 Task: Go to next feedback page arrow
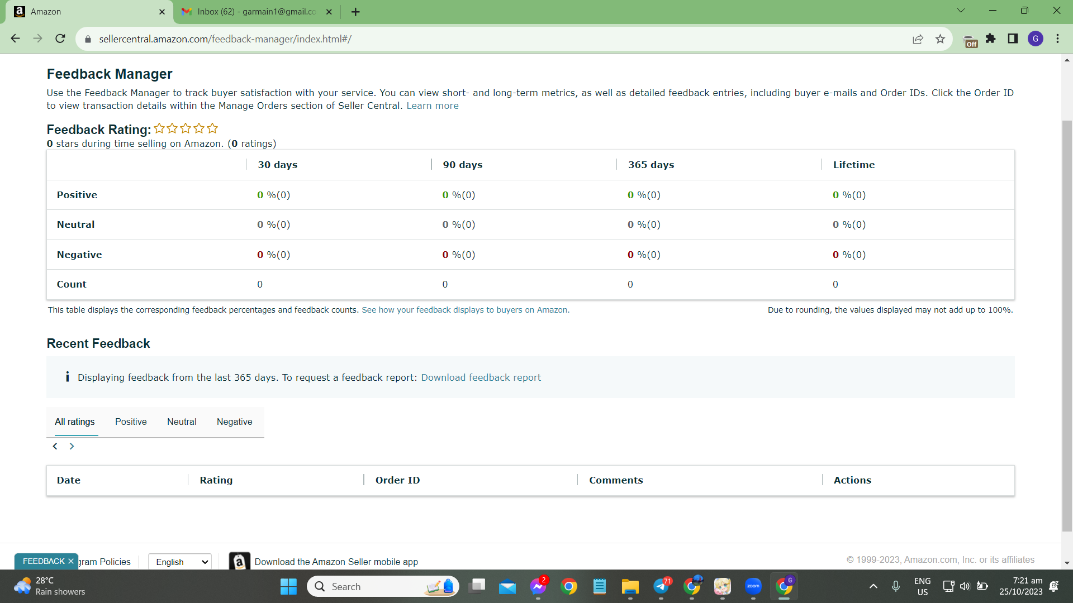click(72, 446)
